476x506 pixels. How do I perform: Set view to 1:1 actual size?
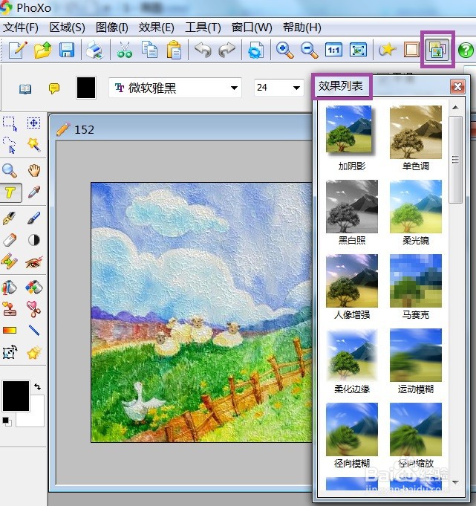[x=333, y=50]
